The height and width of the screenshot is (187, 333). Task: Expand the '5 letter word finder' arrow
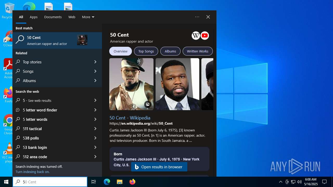pos(95,110)
